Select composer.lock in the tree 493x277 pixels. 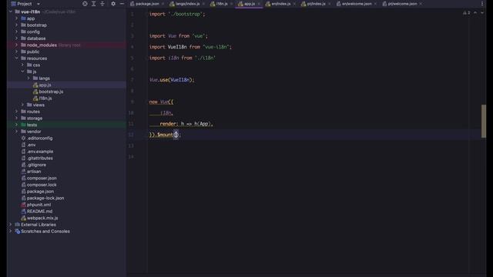pos(42,185)
